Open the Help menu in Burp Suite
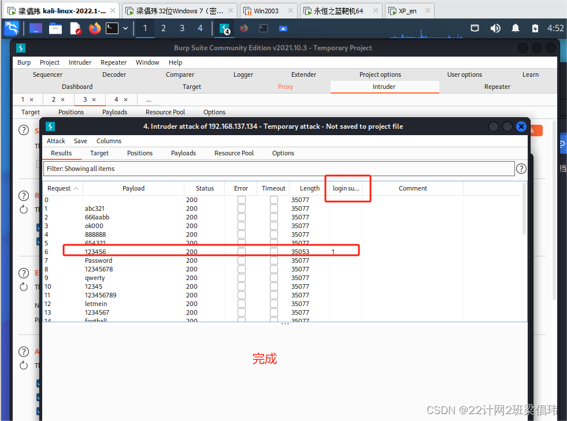This screenshot has width=567, height=421. [x=175, y=62]
